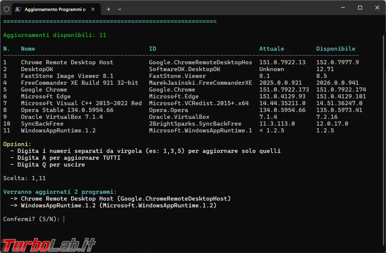Viewport: 386px width, 253px height.
Task: Click the Attuale column header
Action: (x=271, y=49)
